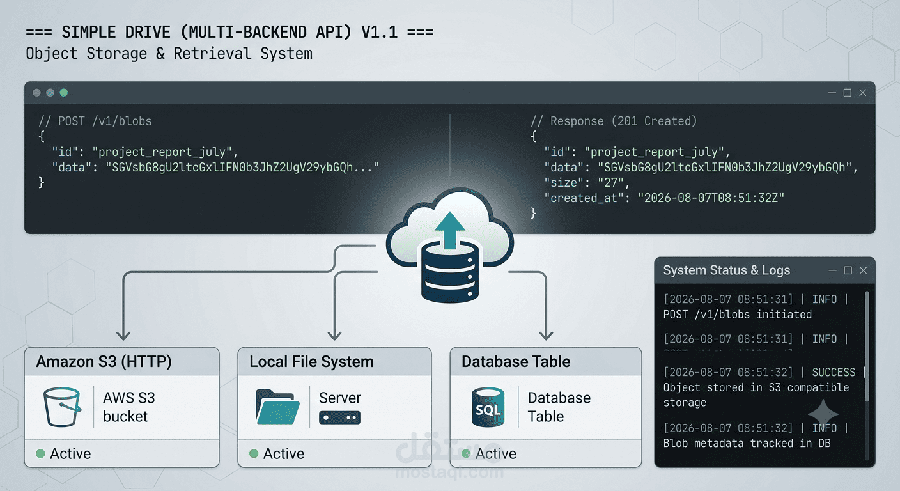Viewport: 900px width, 491px height.
Task: Click the 'Blob metadata tracked in DB' log entry
Action: click(747, 443)
